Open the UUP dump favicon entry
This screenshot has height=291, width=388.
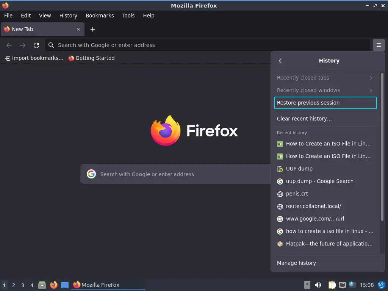point(280,169)
